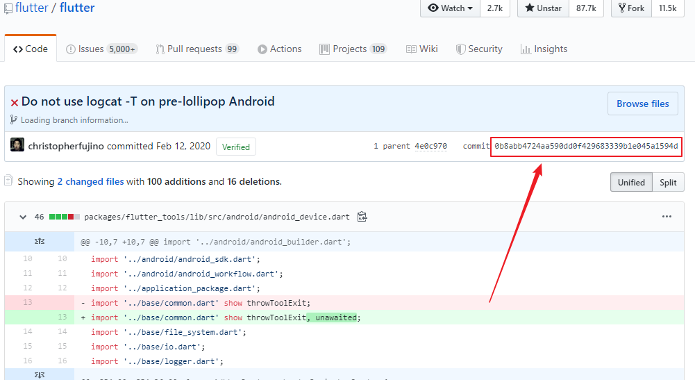
Task: Open parent commit 4e0c970 link
Action: click(430, 147)
